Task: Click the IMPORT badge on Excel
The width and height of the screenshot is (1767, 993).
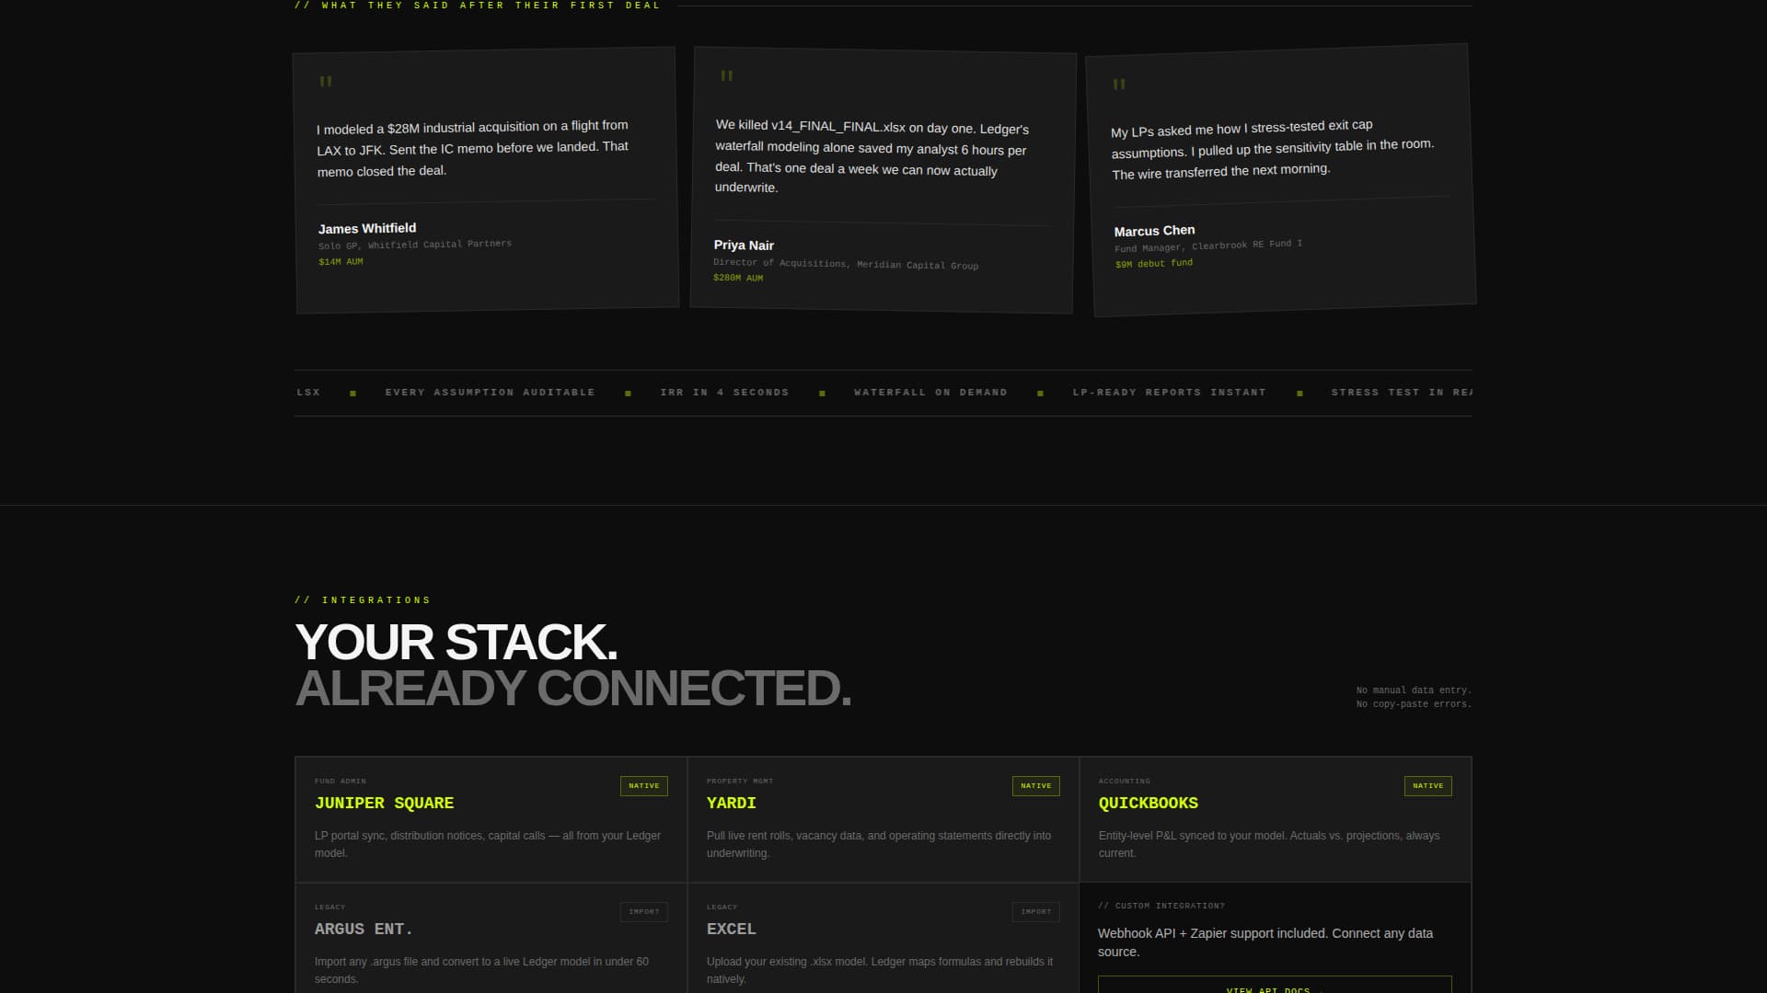Action: pyautogui.click(x=1035, y=912)
